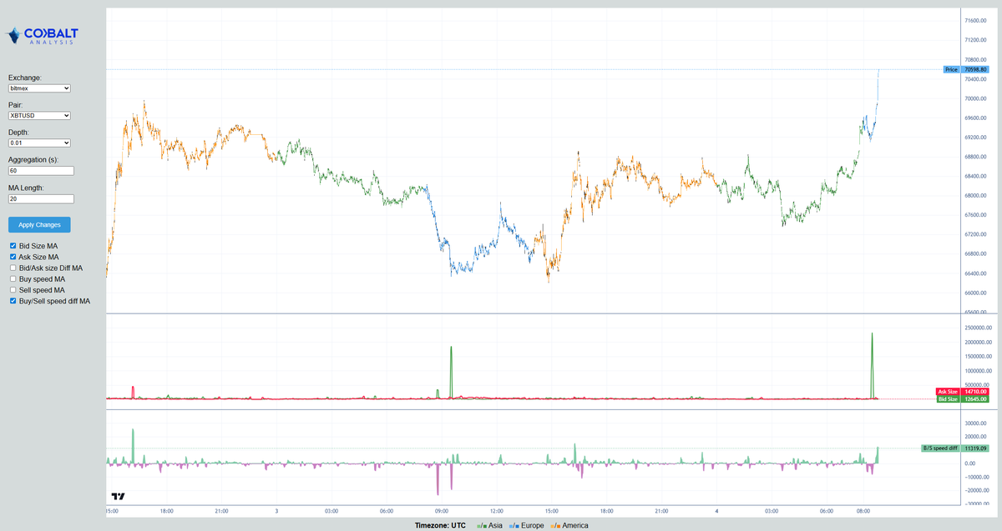Click the Pair: label
Screen dimensions: 1002x531
click(16, 105)
